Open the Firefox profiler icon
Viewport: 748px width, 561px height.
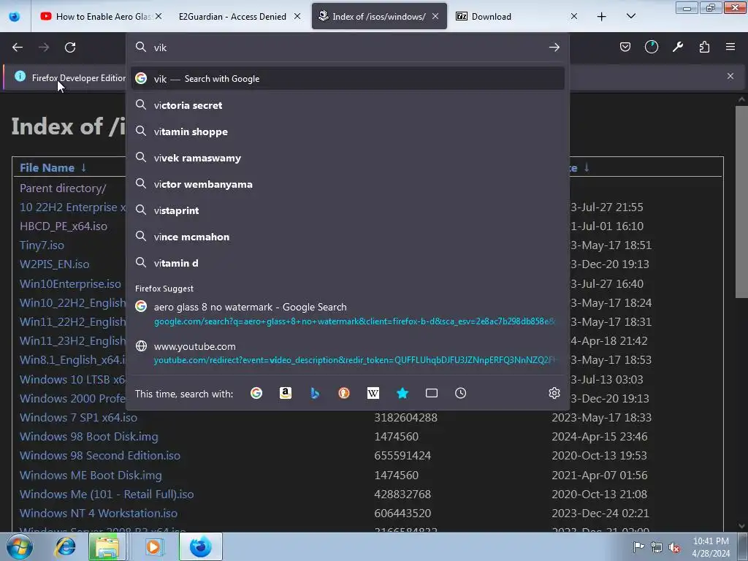coord(651,47)
